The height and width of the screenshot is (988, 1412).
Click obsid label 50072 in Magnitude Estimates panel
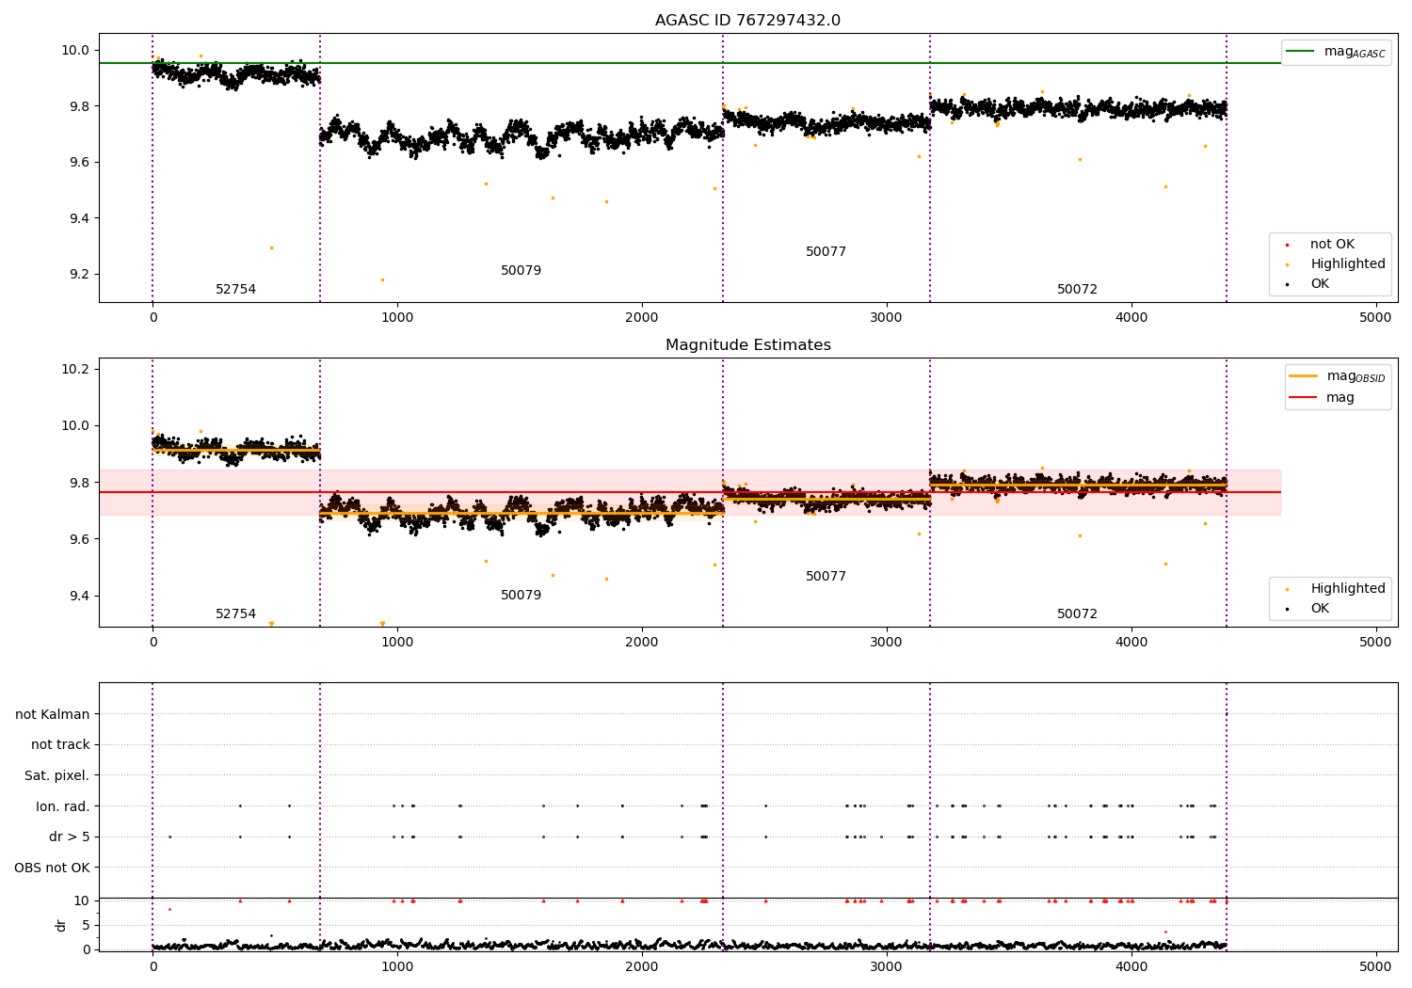(x=1077, y=614)
